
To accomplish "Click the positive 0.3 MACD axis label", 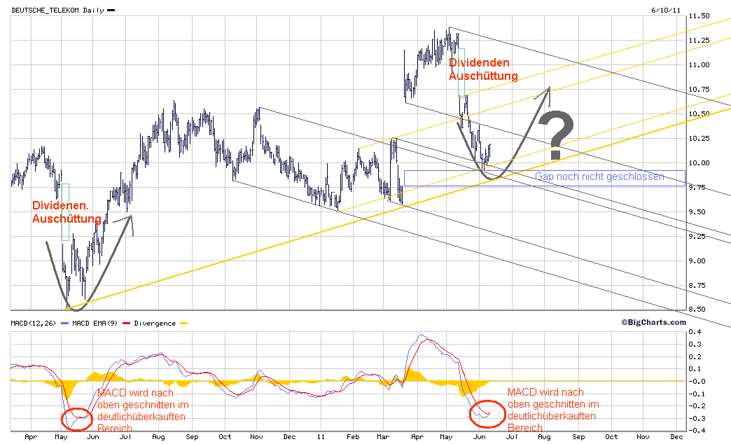I will pyautogui.click(x=694, y=344).
